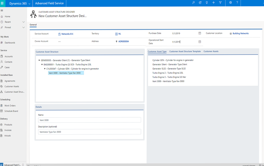Expand the Recent section chevron
Image resolution: width=264 pixels, height=166 pixels.
click(x=24, y=22)
